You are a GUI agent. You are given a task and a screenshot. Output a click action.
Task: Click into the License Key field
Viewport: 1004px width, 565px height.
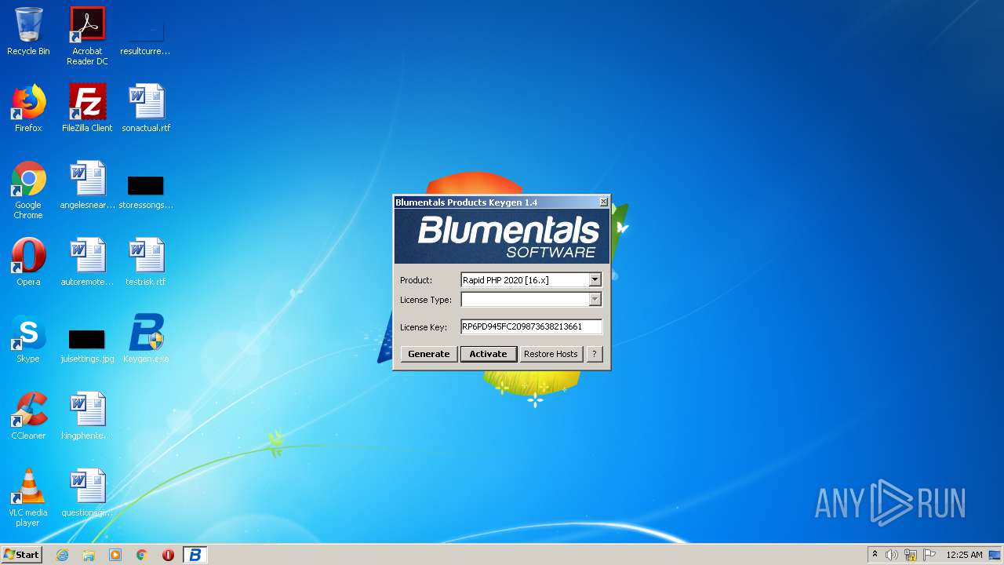coord(531,326)
